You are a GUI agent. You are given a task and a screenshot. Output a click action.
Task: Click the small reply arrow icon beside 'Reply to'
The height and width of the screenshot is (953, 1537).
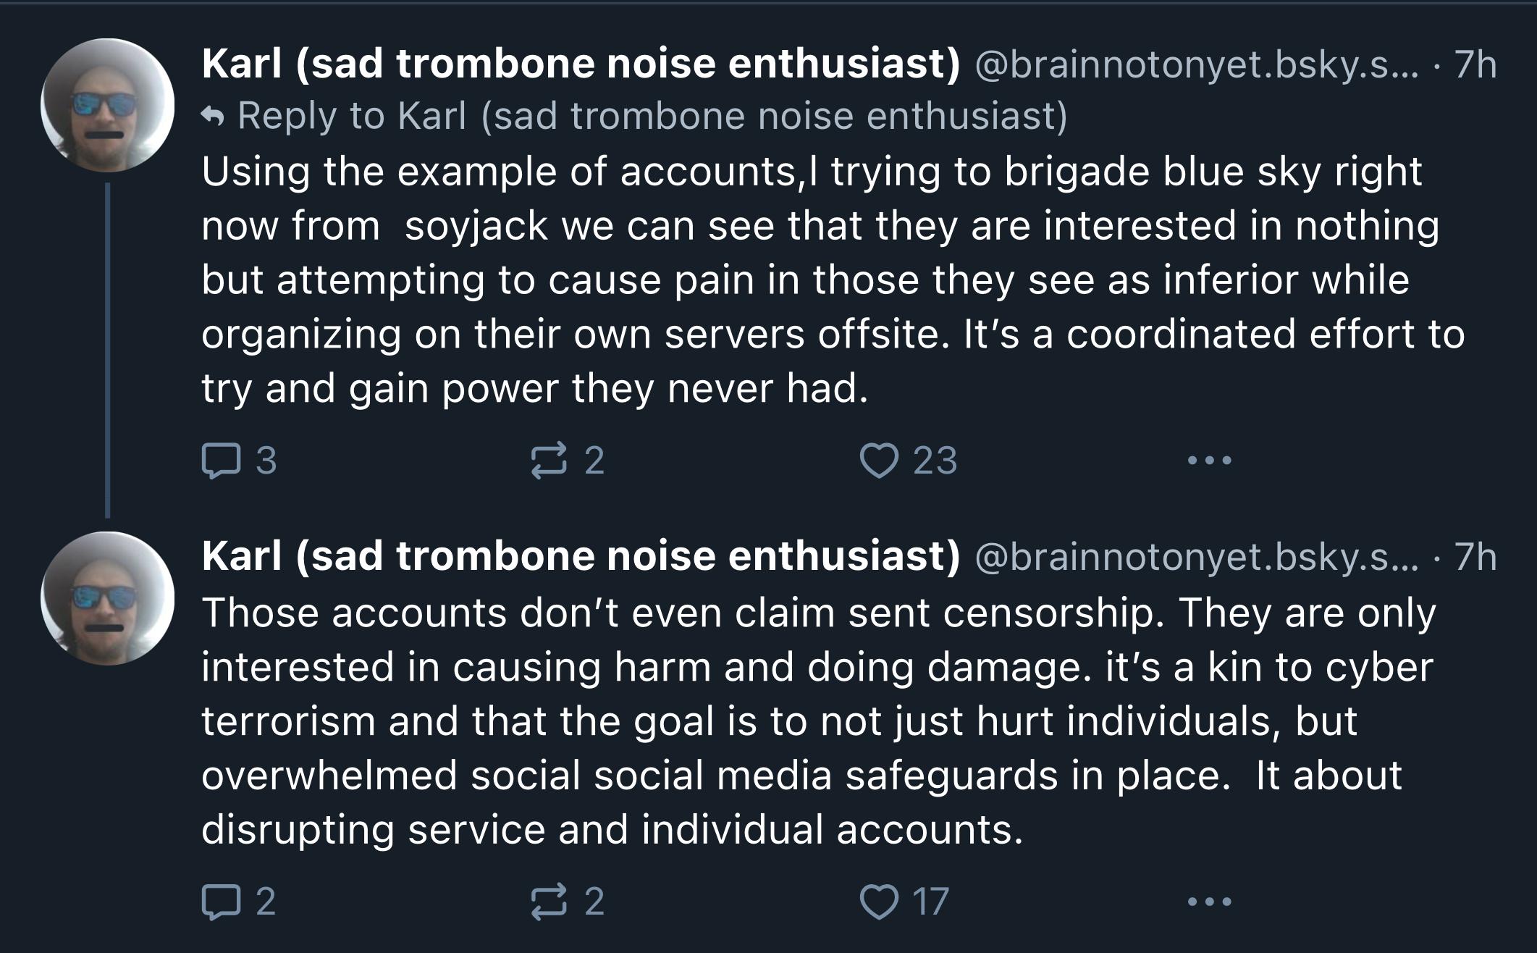pyautogui.click(x=212, y=116)
